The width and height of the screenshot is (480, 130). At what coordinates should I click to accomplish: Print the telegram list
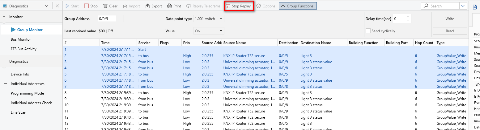pyautogui.click(x=174, y=6)
